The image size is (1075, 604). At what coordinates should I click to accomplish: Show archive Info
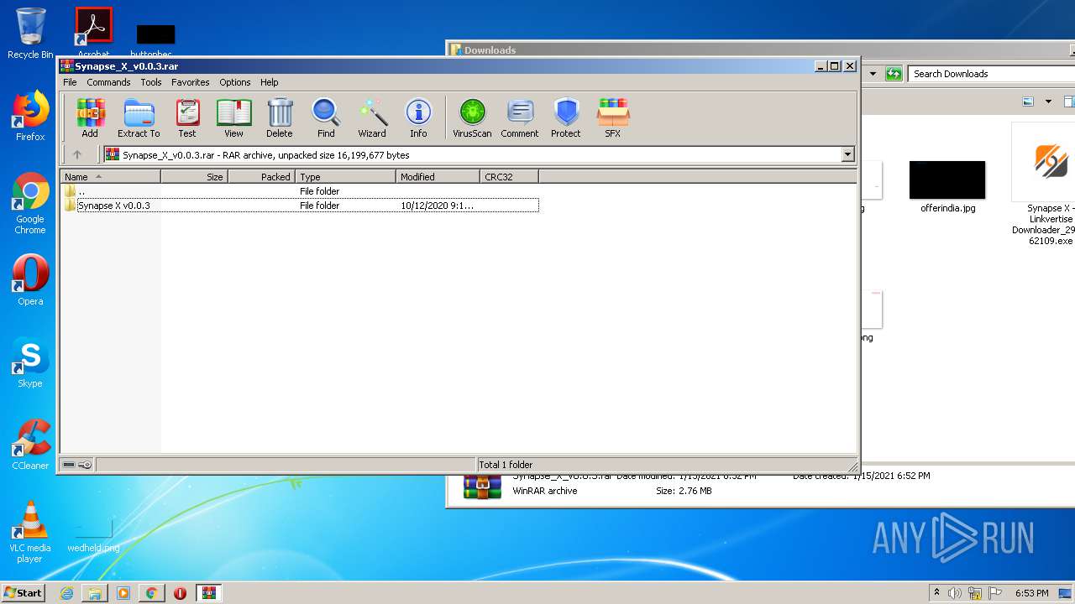tap(418, 118)
